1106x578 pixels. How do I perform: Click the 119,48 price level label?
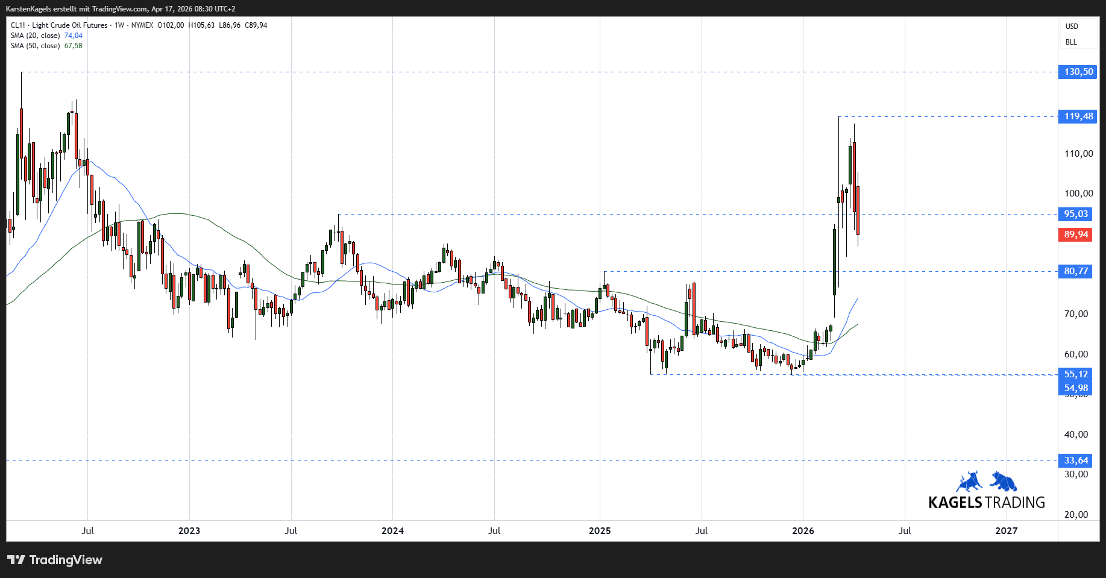pyautogui.click(x=1078, y=116)
